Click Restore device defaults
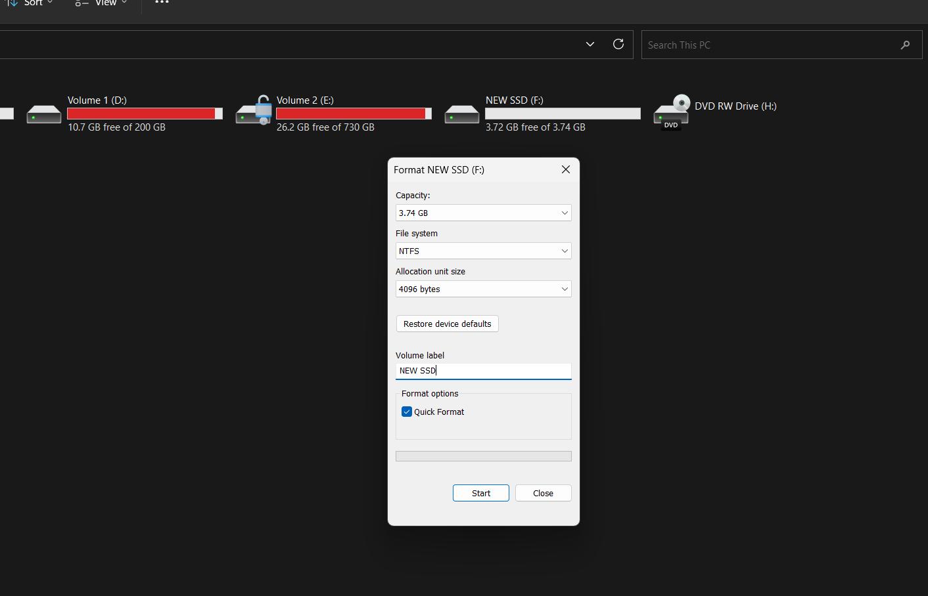This screenshot has height=596, width=928. [447, 324]
